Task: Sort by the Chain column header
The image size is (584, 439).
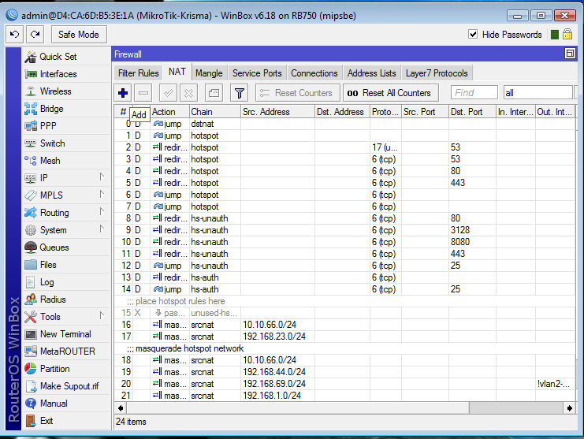Action: coord(215,112)
